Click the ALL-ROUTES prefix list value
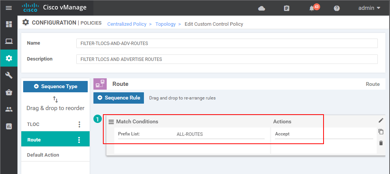390x174 pixels. click(190, 134)
